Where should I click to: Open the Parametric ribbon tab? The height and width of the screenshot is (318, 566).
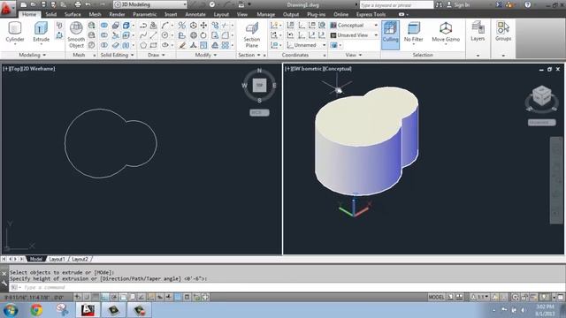coord(145,14)
